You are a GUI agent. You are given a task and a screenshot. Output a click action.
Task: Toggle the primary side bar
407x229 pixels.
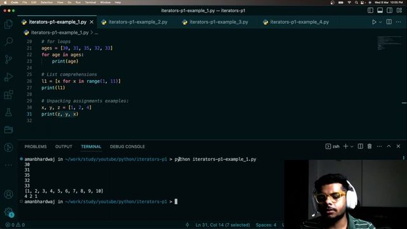tap(370, 10)
